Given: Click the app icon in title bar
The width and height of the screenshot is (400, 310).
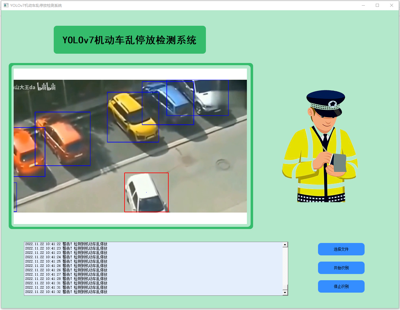Looking at the screenshot, I should click(x=6, y=5).
